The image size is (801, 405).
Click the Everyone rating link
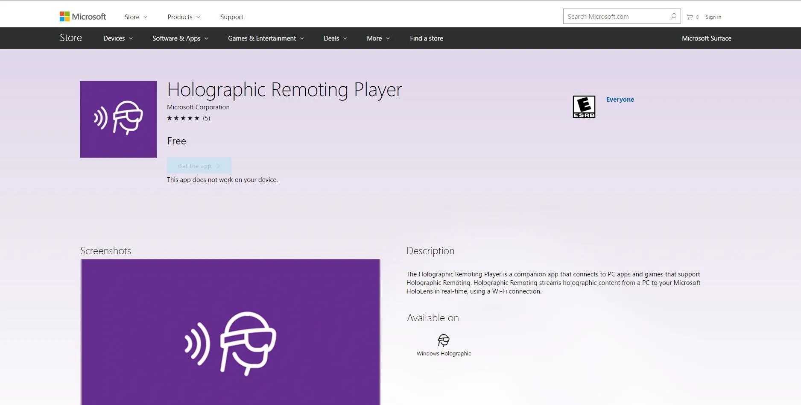click(620, 100)
